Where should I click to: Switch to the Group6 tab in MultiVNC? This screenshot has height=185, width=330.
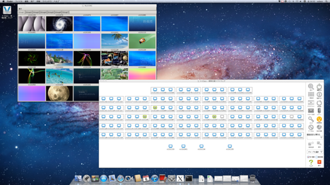click(x=58, y=12)
